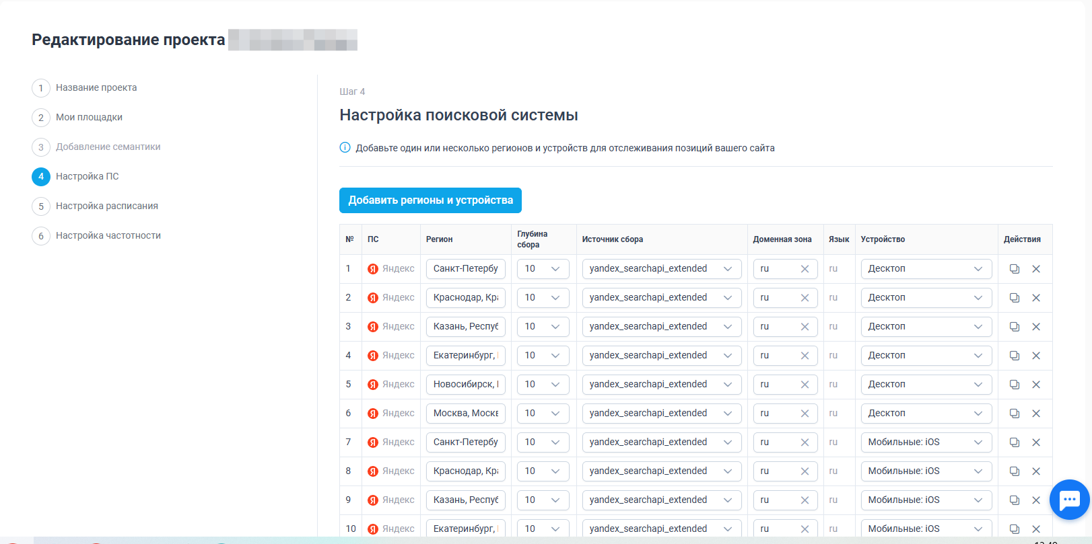Open the chat support bubble
Viewport: 1092px width, 544px height.
click(x=1069, y=500)
